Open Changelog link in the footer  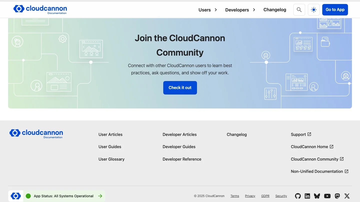click(x=237, y=134)
